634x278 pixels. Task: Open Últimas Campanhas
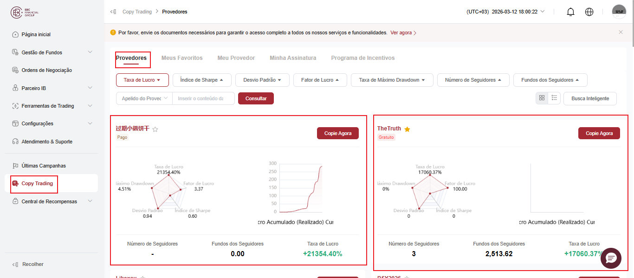(x=44, y=166)
